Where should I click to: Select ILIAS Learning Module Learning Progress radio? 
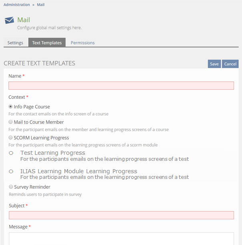click(11, 171)
